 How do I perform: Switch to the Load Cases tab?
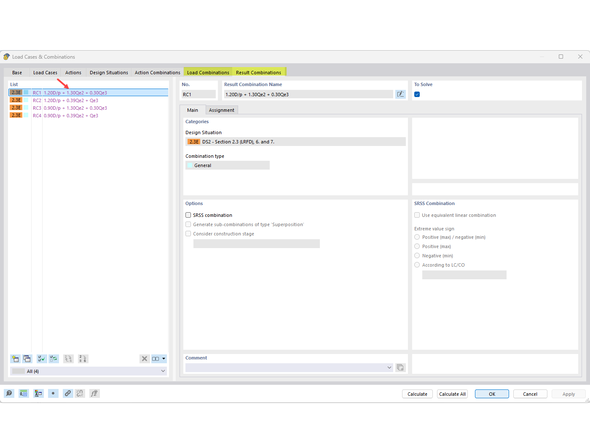(45, 73)
